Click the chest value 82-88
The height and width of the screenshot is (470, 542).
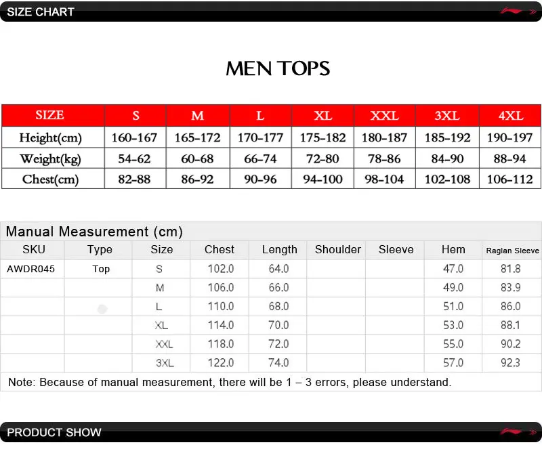click(x=134, y=179)
